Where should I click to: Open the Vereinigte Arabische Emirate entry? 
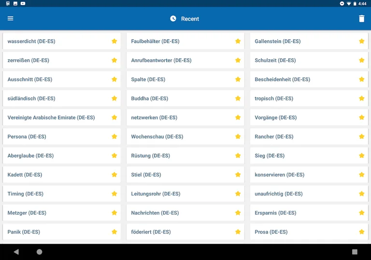click(51, 117)
